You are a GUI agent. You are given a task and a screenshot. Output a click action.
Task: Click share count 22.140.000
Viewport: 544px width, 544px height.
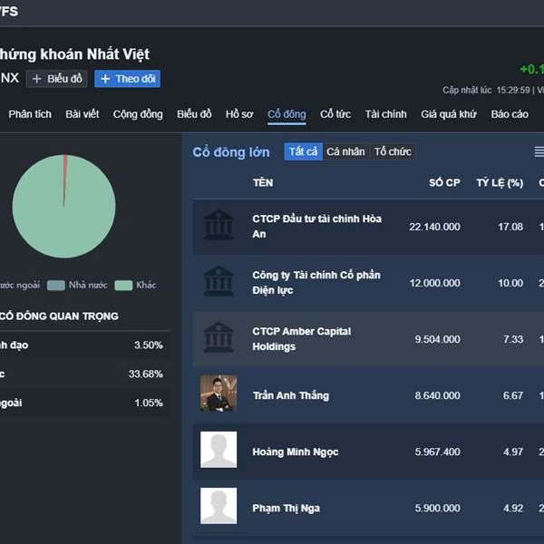434,227
